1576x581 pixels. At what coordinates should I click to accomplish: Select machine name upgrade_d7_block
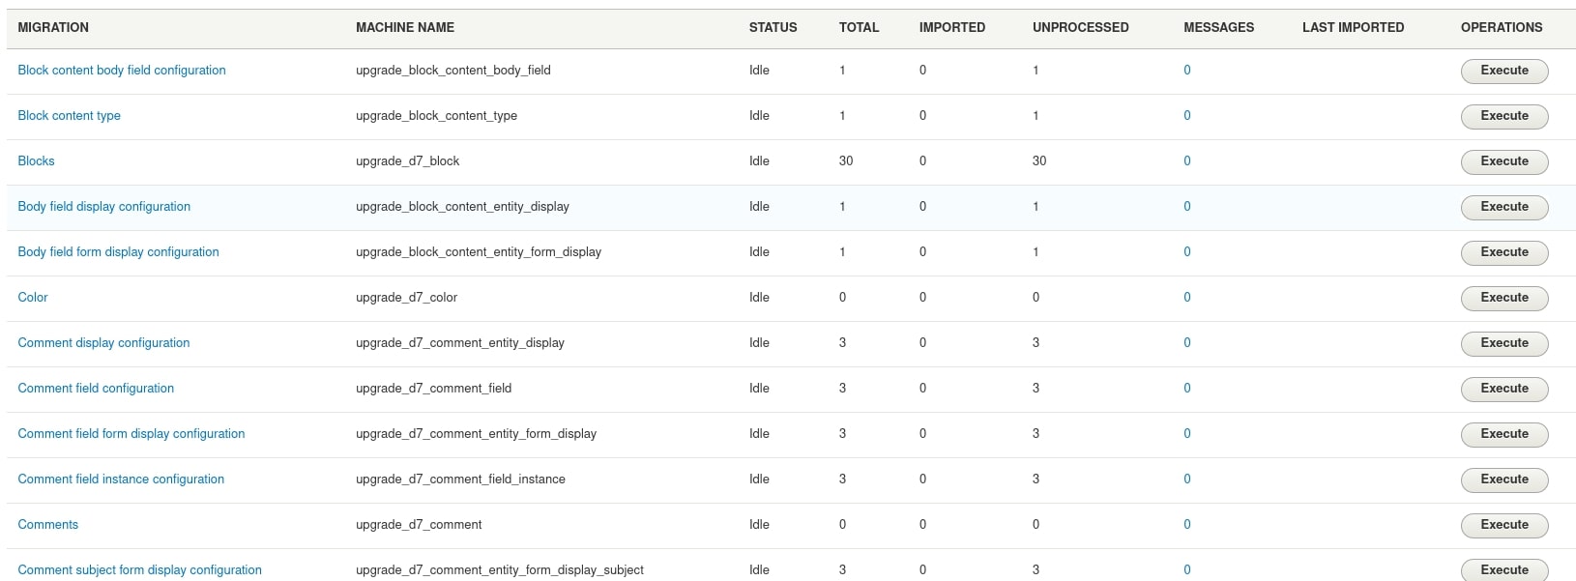click(408, 161)
